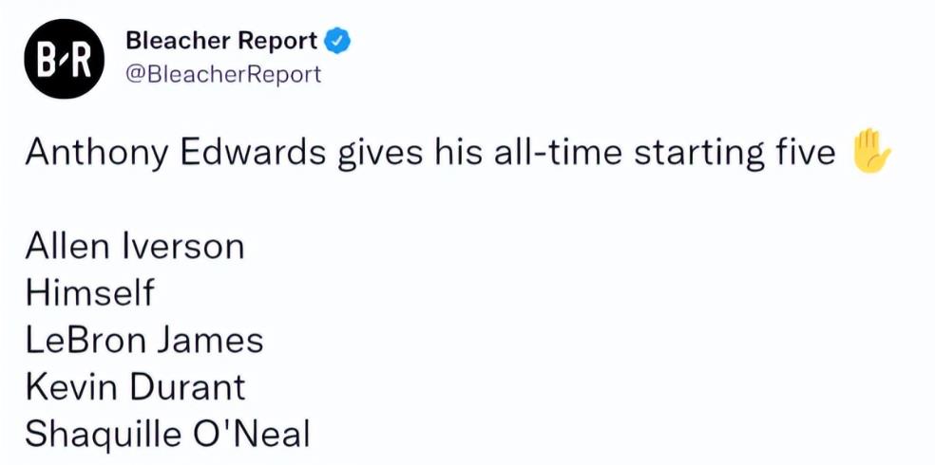The width and height of the screenshot is (935, 465).
Task: Click the surname "James"
Action: [x=212, y=340]
